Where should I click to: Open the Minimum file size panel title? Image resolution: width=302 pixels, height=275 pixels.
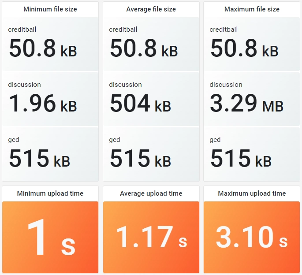[x=50, y=9]
